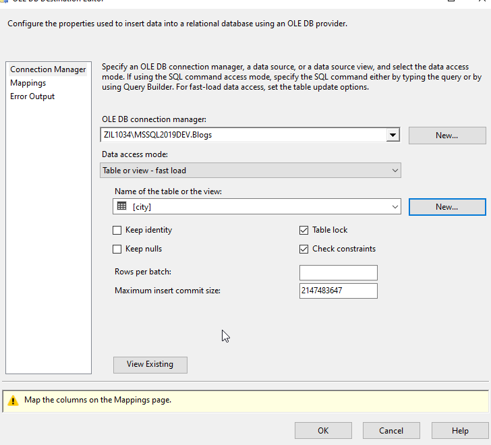Open the Data access mode dropdown
The image size is (491, 445).
pyautogui.click(x=250, y=171)
